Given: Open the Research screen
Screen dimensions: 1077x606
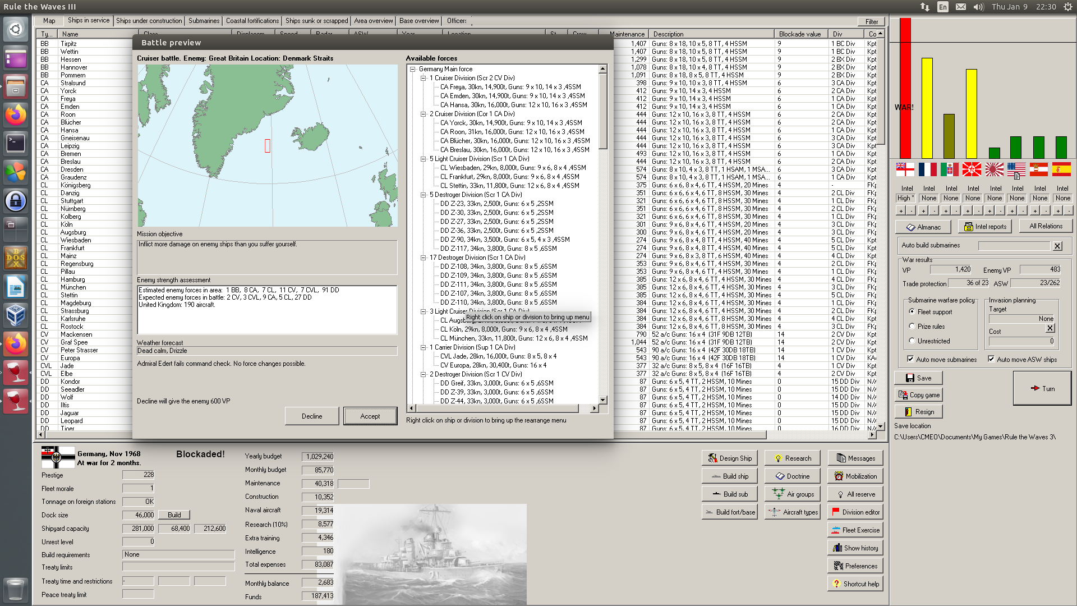Looking at the screenshot, I should click(792, 458).
